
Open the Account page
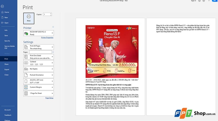[x=8, y=110]
